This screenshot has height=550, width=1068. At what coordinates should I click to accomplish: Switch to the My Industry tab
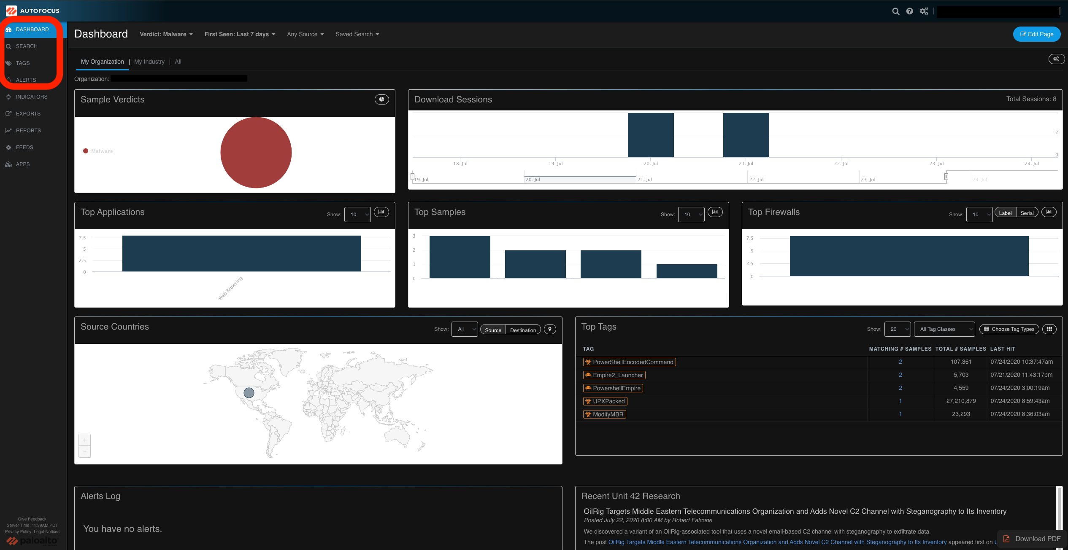[149, 62]
